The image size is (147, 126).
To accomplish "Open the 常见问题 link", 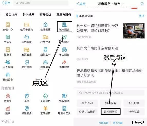I will tap(118, 123).
